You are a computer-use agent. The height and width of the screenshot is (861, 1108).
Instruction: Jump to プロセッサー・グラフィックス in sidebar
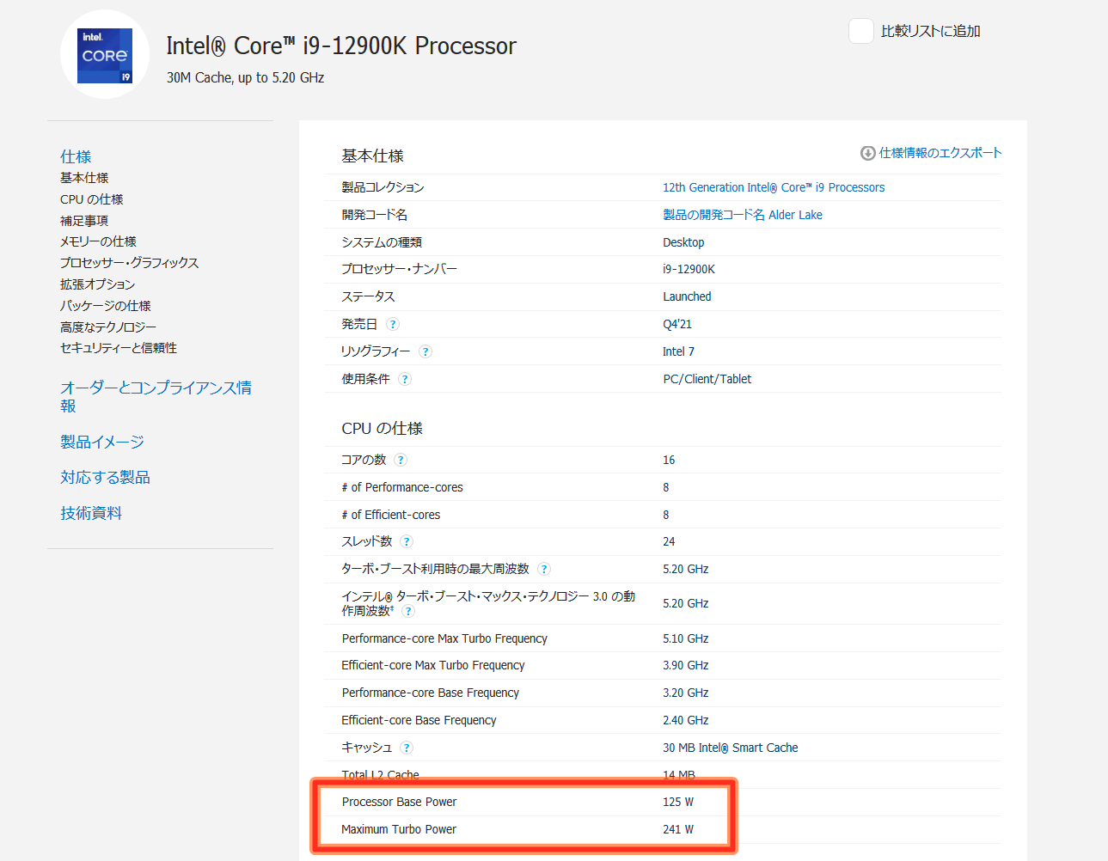(x=129, y=263)
